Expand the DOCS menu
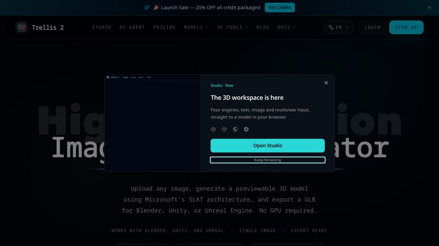The width and height of the screenshot is (439, 246). [286, 27]
